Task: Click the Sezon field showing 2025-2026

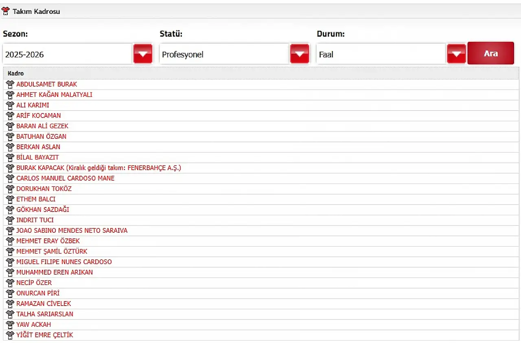Action: pyautogui.click(x=68, y=54)
